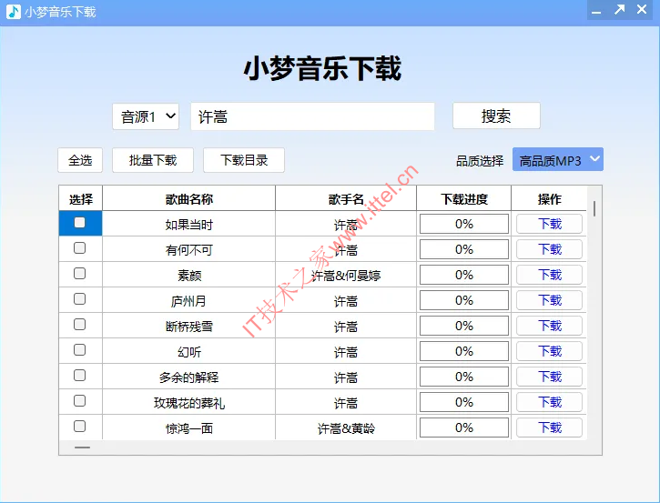Click the artist cell 许嵩&何曼婷
The image size is (660, 503).
[346, 275]
